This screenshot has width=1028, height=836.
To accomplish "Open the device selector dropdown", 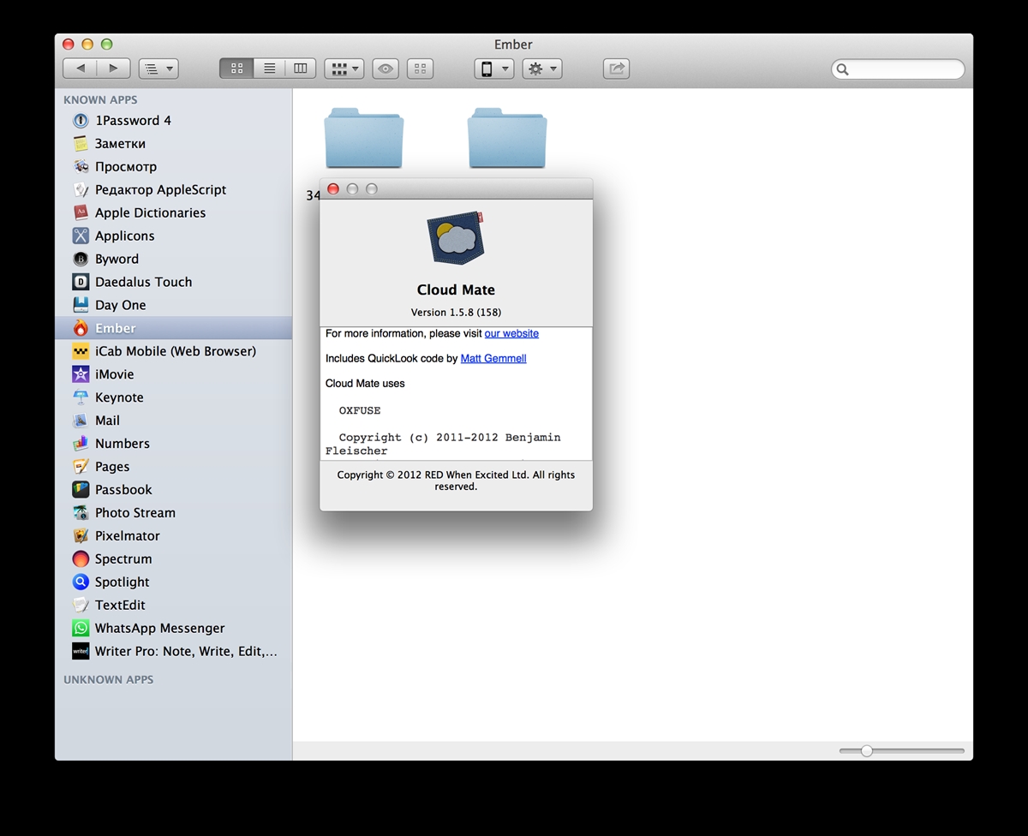I will tap(493, 69).
